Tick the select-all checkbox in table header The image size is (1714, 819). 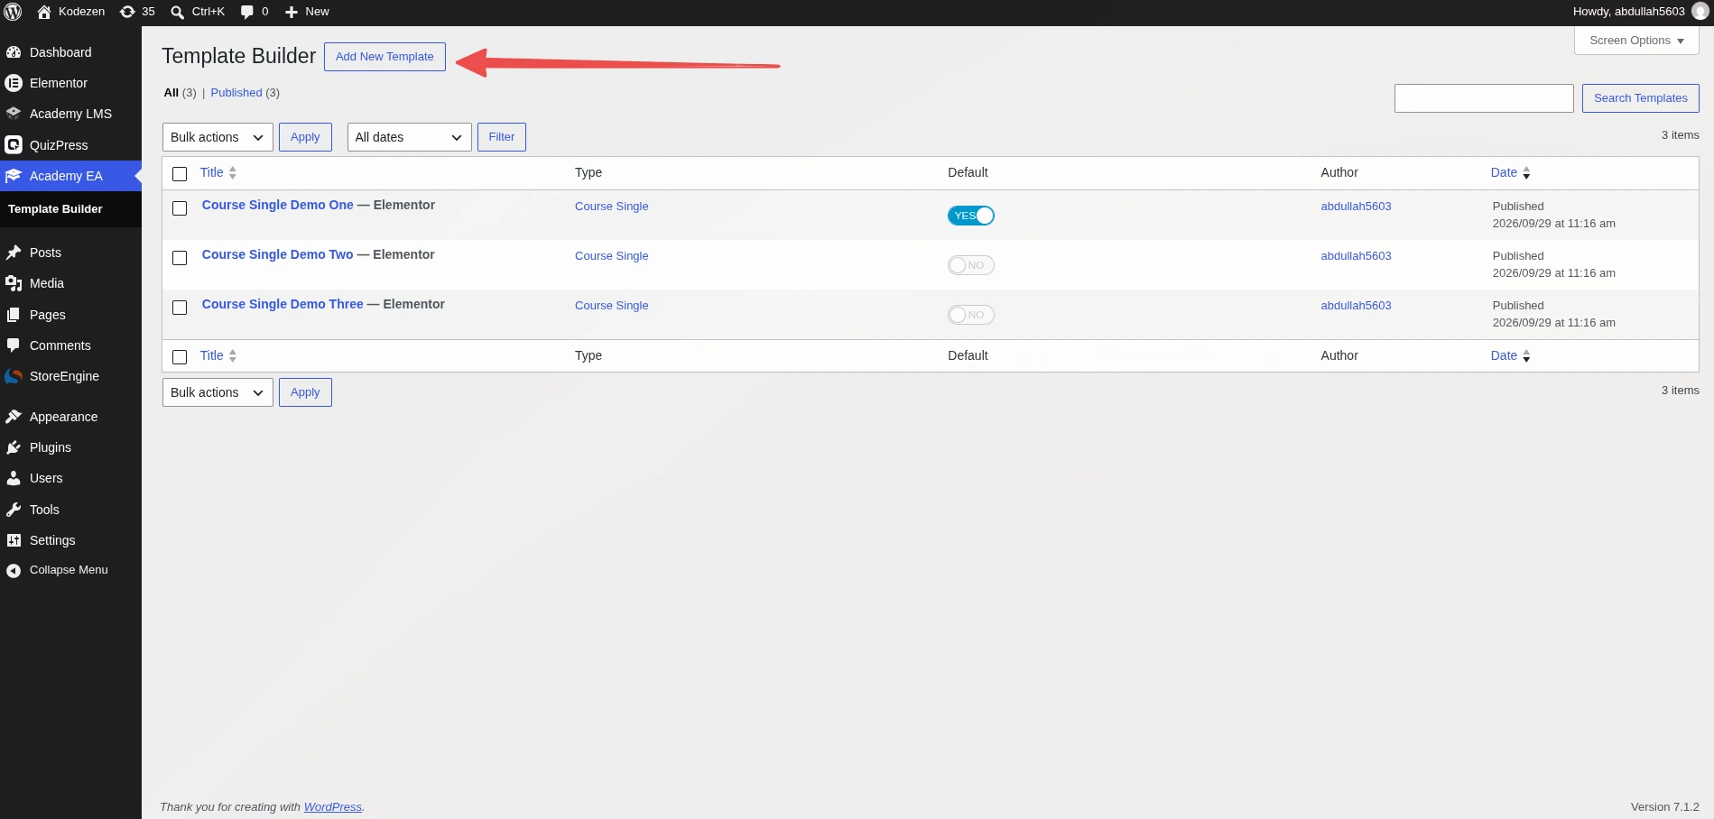point(180,174)
